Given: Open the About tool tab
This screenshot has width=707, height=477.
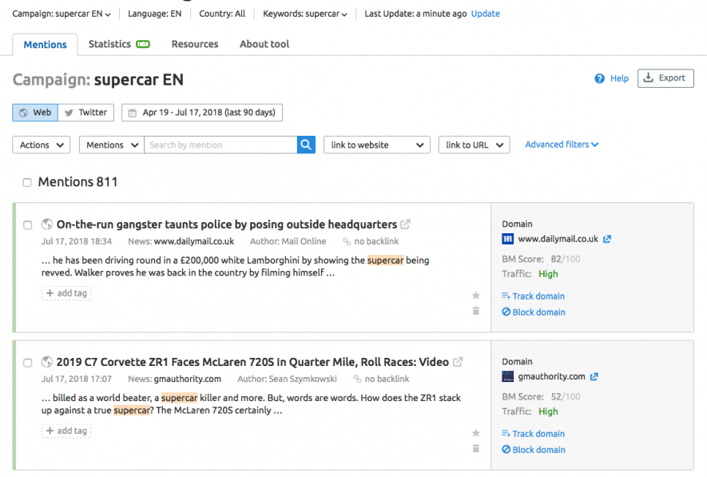Looking at the screenshot, I should tap(264, 44).
